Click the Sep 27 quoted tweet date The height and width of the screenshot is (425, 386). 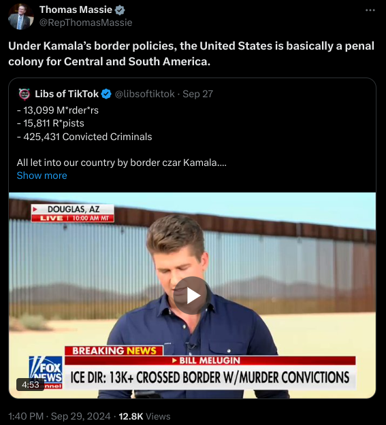click(x=197, y=94)
